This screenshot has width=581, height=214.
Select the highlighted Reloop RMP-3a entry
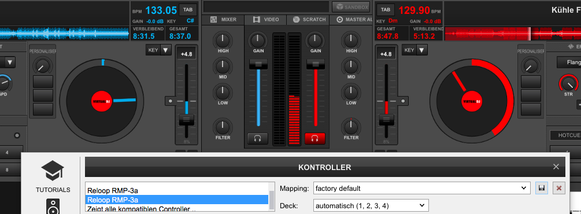point(177,200)
